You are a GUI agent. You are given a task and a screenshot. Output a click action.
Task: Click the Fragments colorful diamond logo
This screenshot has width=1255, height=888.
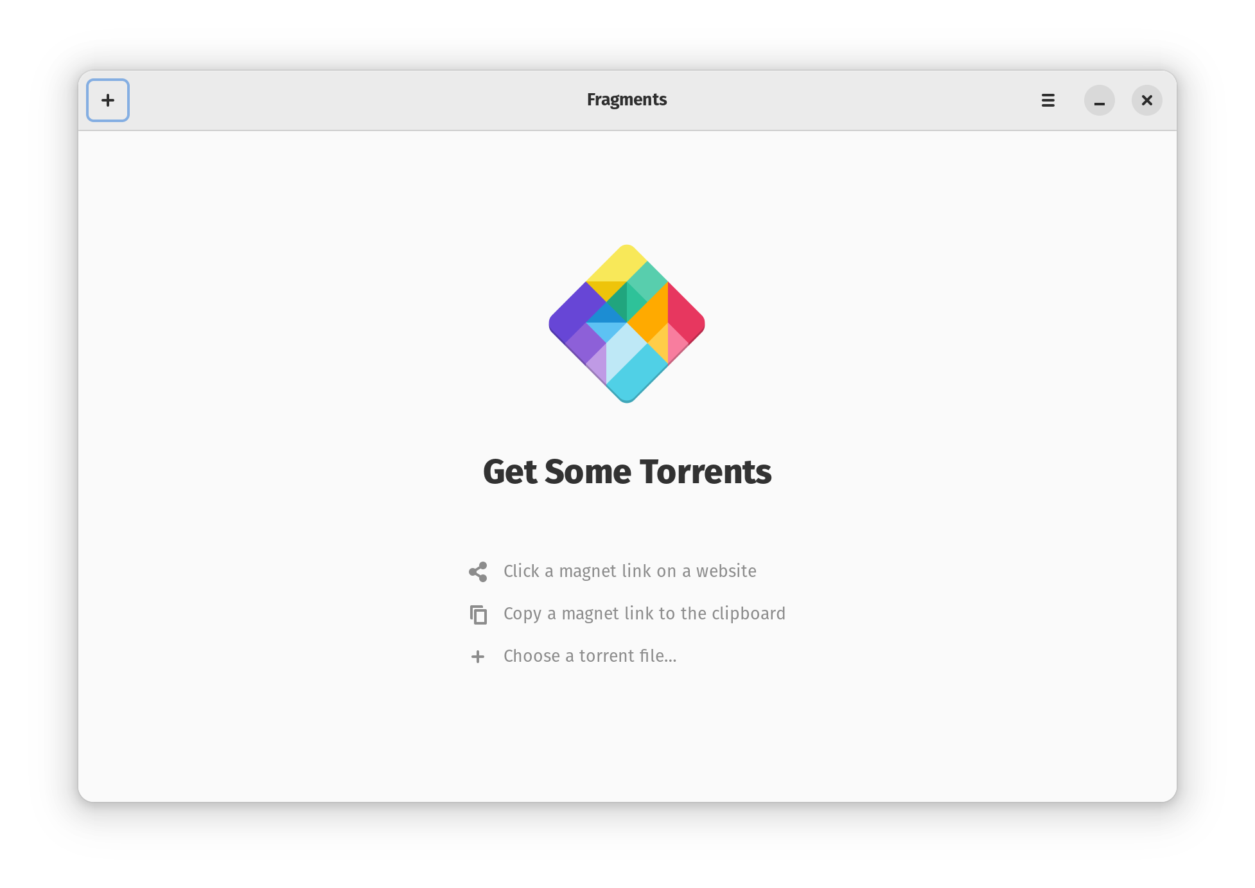[627, 324]
